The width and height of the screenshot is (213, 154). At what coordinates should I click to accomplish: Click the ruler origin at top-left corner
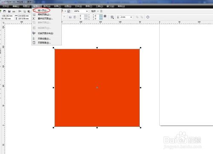[3, 22]
